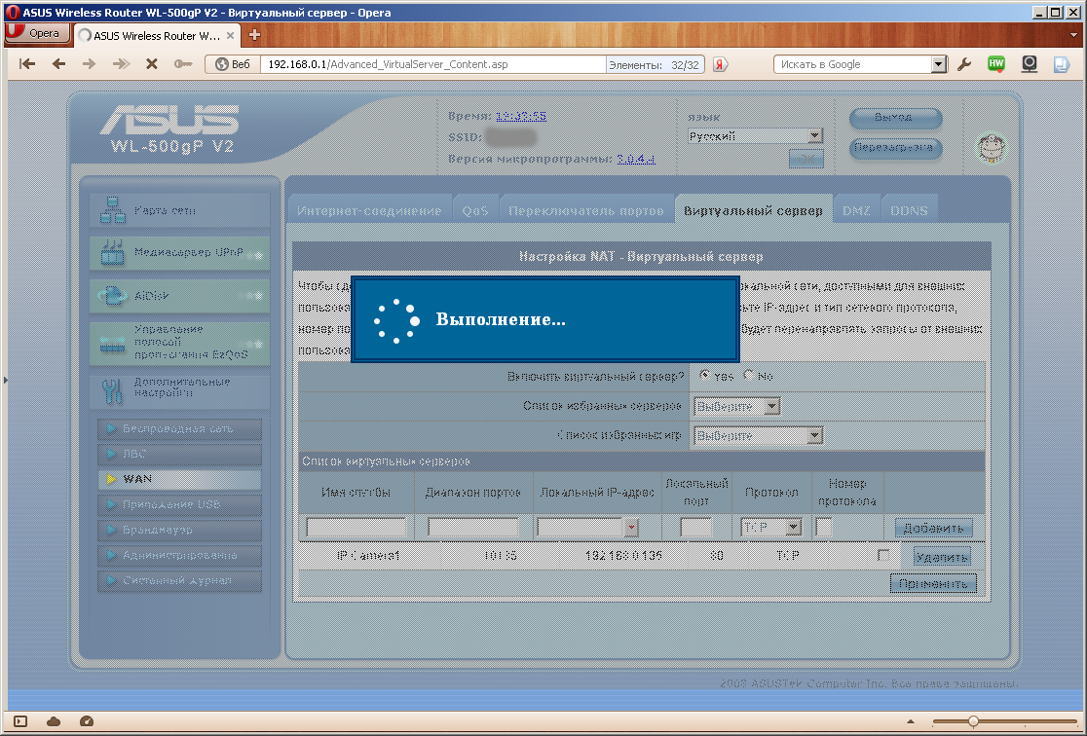Open the Протокол TCP dropdown
The width and height of the screenshot is (1087, 736).
(x=770, y=528)
